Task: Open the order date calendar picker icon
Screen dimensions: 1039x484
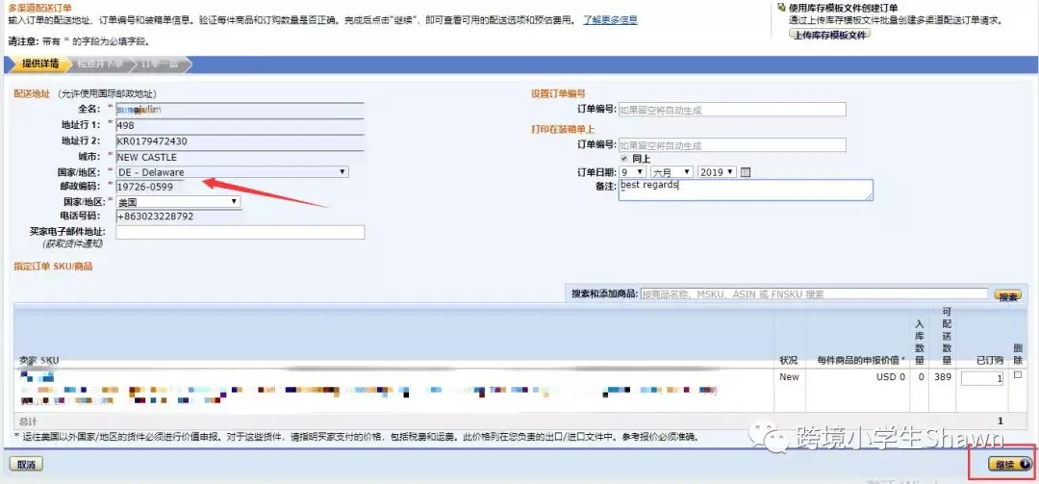Action: (x=745, y=172)
